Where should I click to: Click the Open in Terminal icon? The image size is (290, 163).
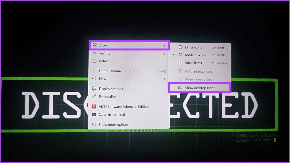tap(94, 114)
